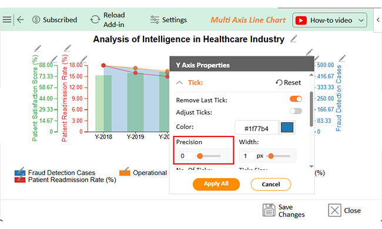This screenshot has width=382, height=229.
Task: Click the Cancel button
Action: [x=271, y=184]
